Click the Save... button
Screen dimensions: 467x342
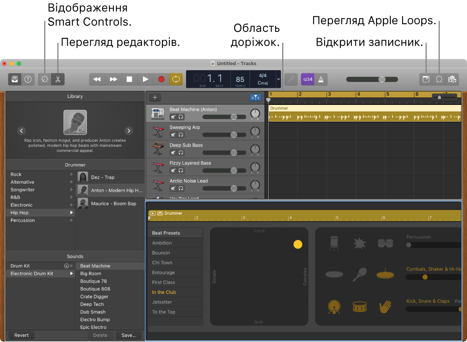point(128,335)
